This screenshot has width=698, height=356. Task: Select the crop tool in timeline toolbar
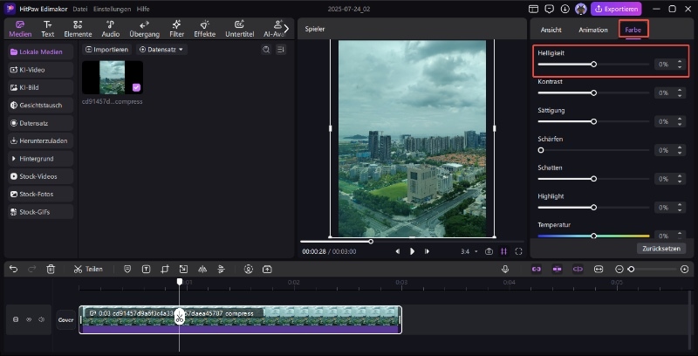tap(165, 270)
